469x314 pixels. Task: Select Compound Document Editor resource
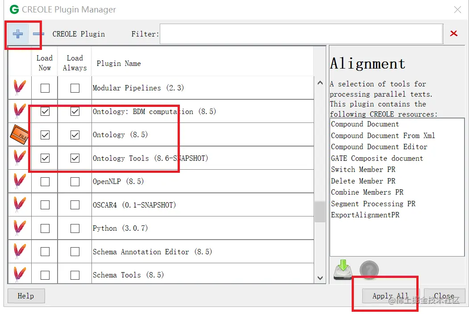(x=379, y=147)
